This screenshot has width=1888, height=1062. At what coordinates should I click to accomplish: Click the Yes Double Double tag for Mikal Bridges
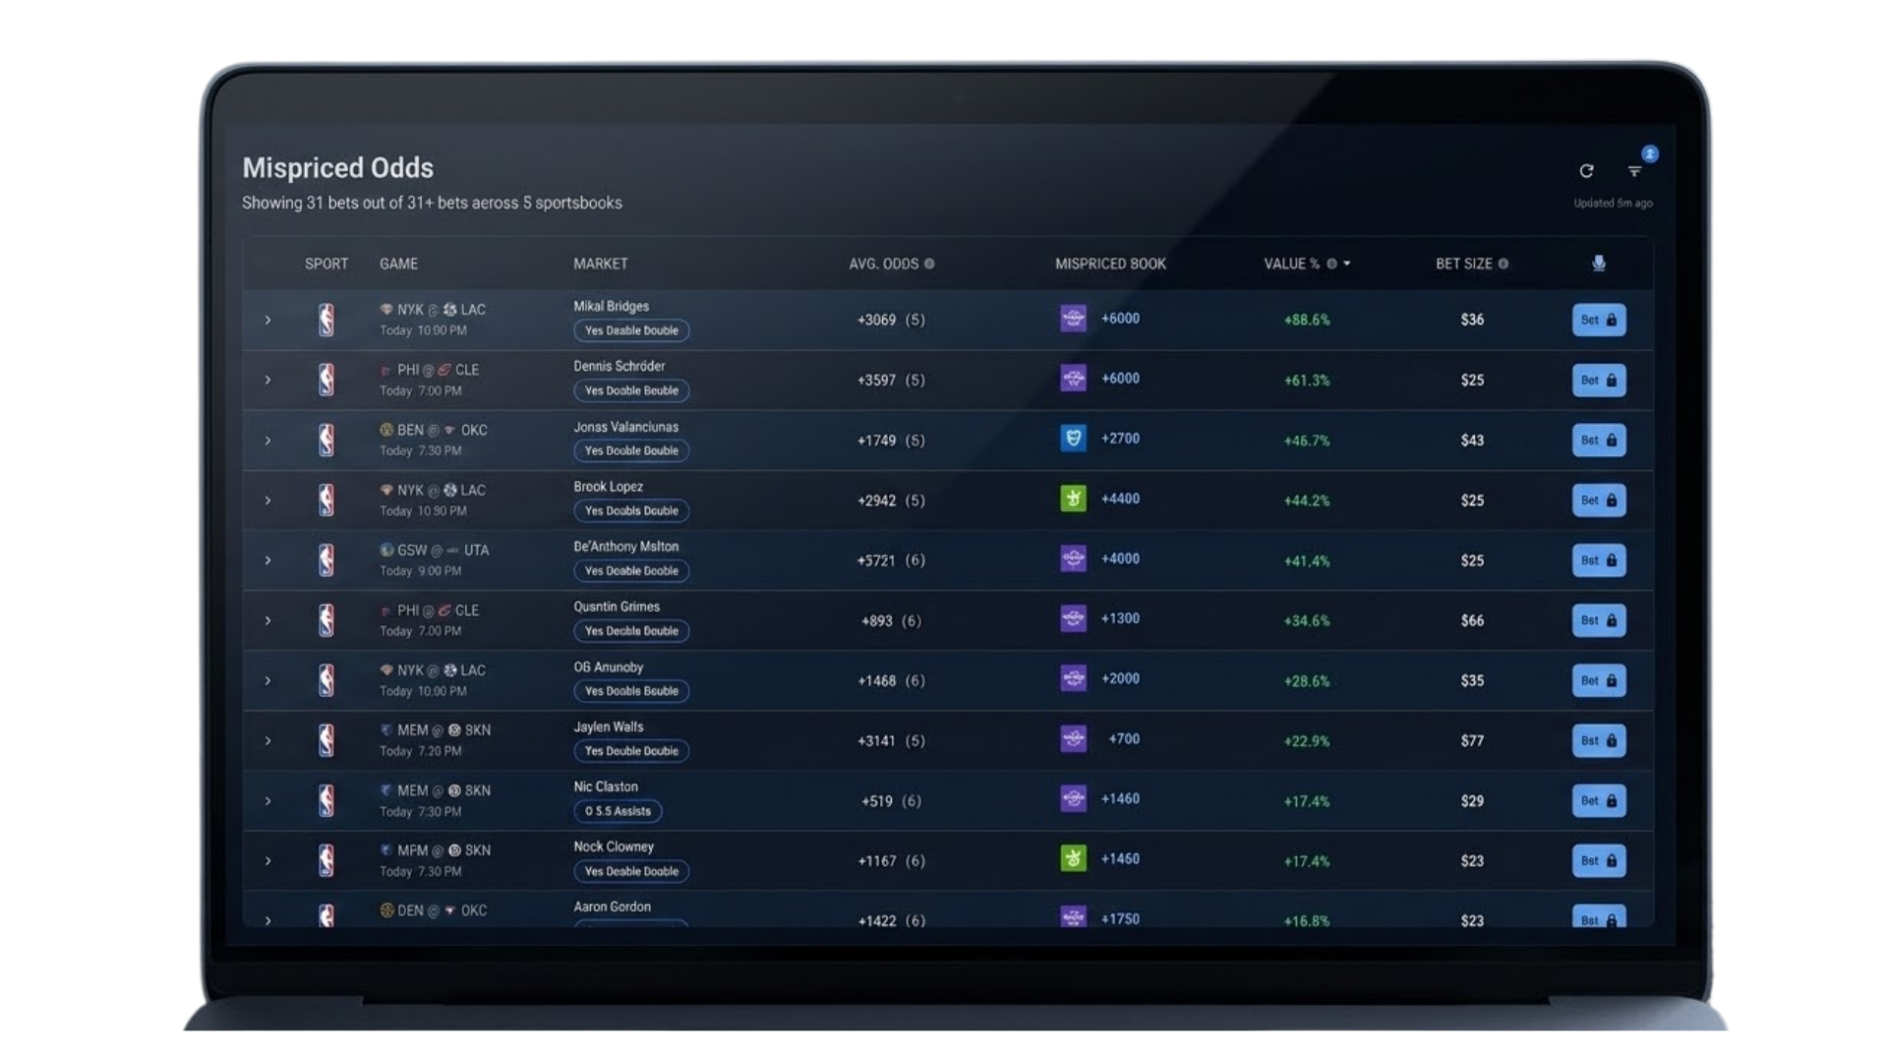[631, 330]
